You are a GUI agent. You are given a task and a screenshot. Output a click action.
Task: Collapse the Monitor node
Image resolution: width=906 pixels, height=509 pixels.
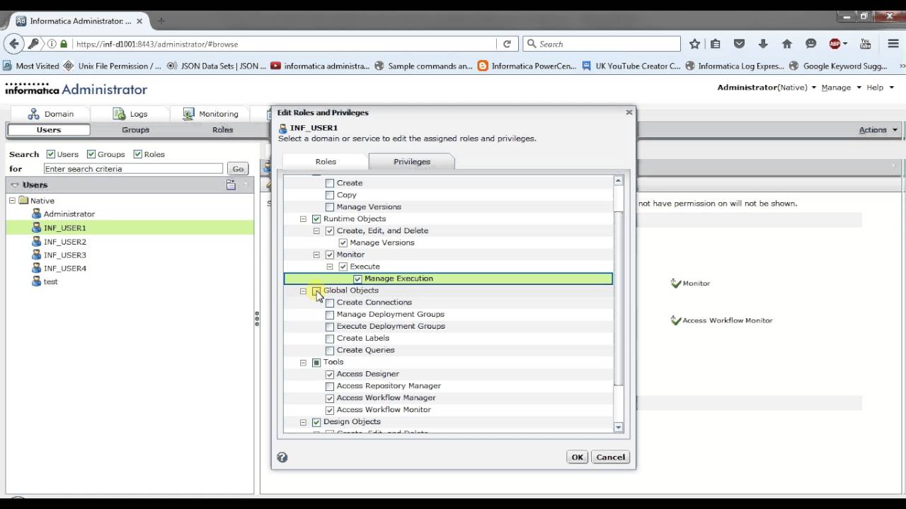pos(316,255)
